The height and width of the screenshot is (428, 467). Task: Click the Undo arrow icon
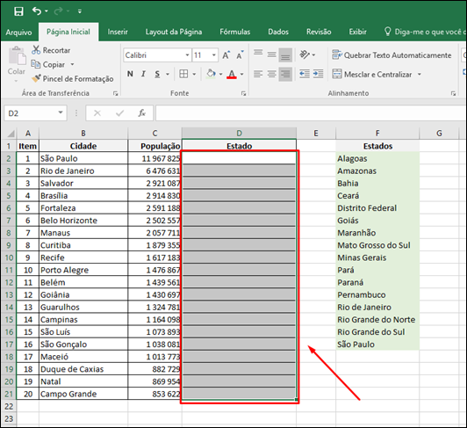tap(37, 11)
